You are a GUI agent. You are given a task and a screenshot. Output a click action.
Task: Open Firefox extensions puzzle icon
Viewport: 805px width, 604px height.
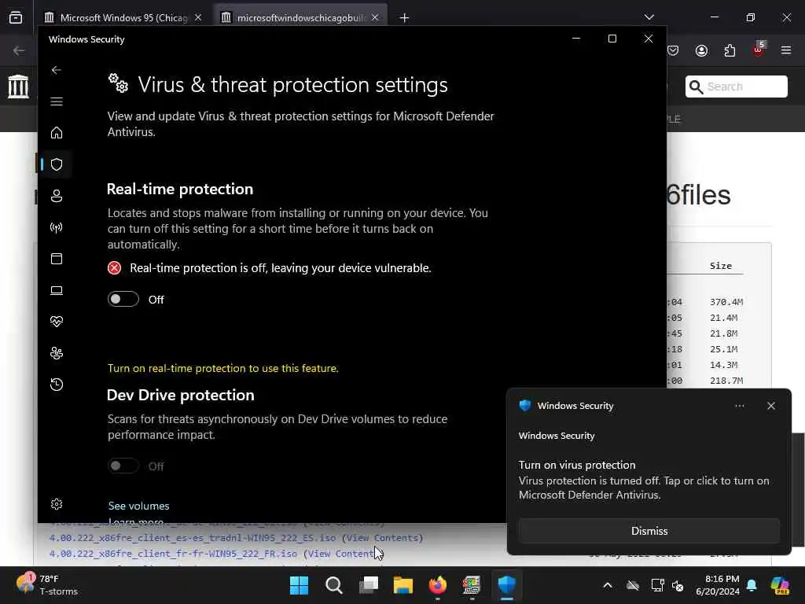point(730,50)
